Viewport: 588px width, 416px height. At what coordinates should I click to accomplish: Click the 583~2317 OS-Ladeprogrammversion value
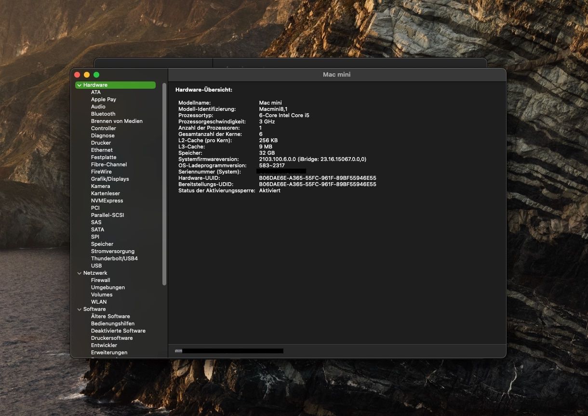click(x=272, y=165)
